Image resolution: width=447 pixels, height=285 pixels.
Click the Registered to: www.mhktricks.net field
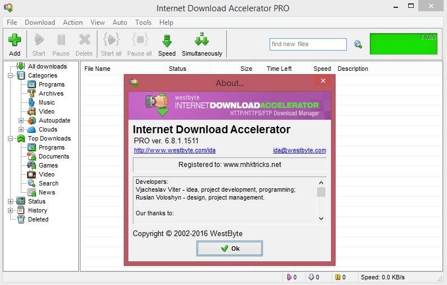click(x=230, y=165)
